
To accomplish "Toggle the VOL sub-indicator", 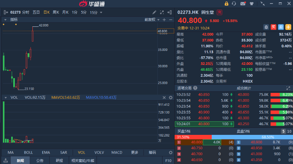I will coord(82,152).
